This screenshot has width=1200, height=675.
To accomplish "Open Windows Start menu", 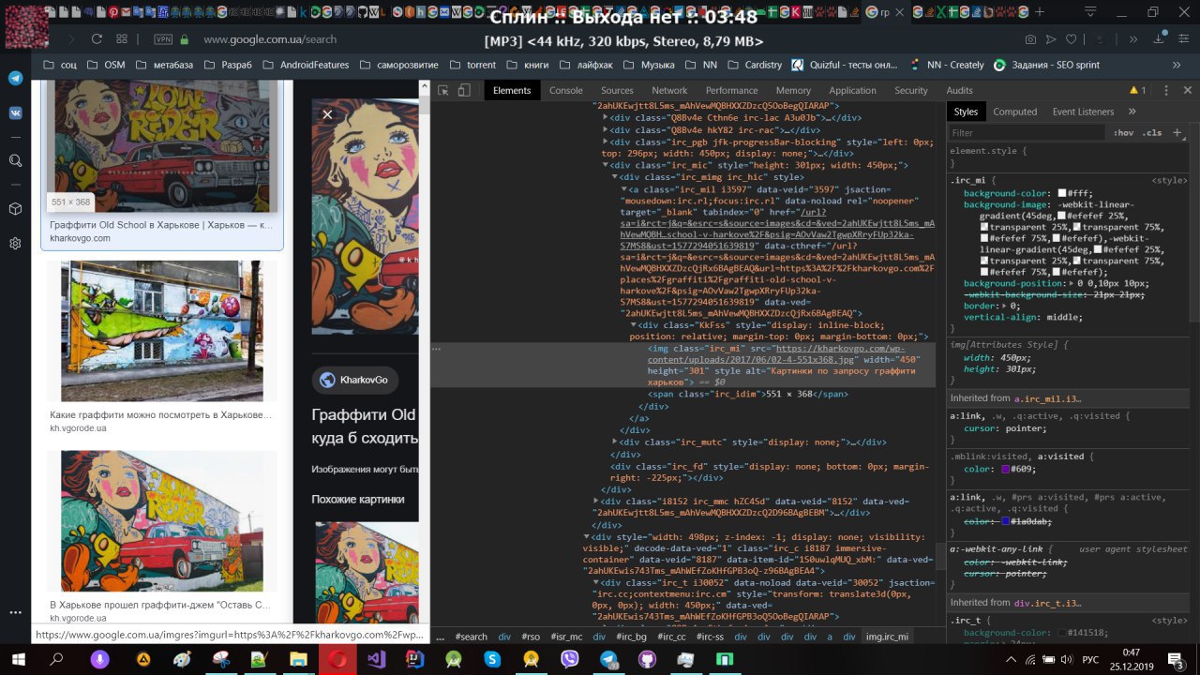I will [x=18, y=659].
